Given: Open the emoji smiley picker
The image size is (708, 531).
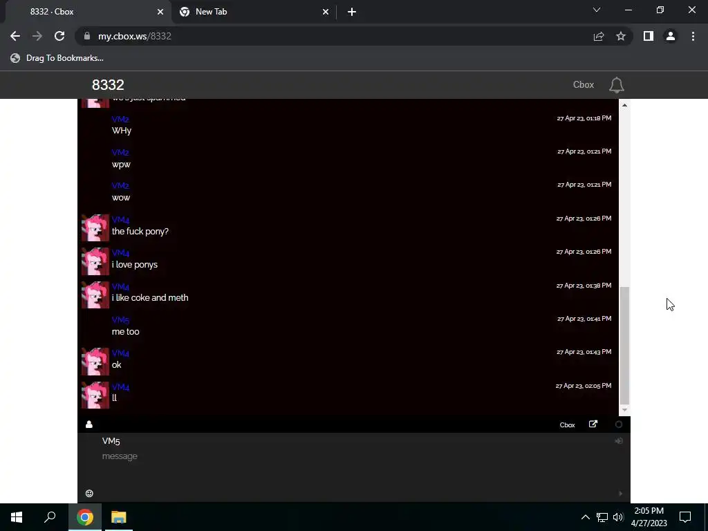Looking at the screenshot, I should tap(89, 493).
